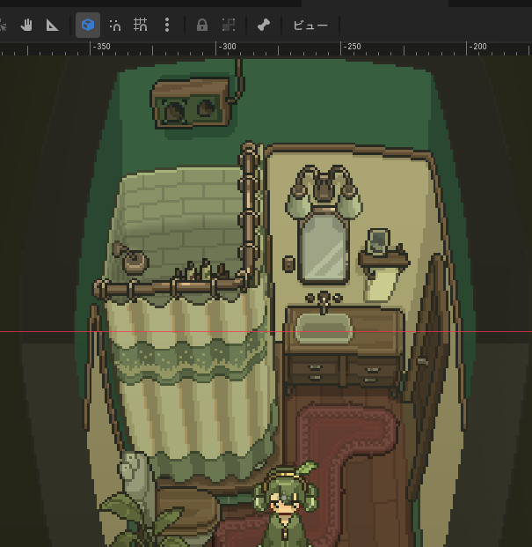The image size is (532, 547).
Task: Toggle the blue cube button
Action: (88, 26)
